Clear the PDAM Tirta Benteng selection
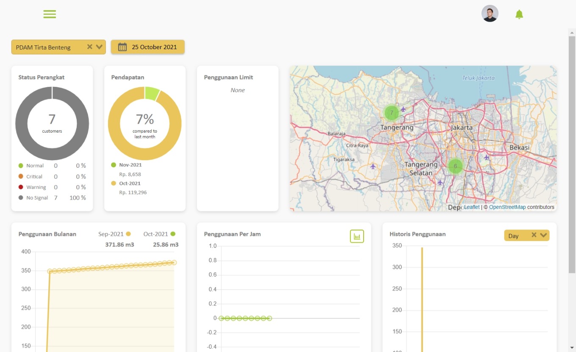This screenshot has height=352, width=576. click(x=89, y=47)
